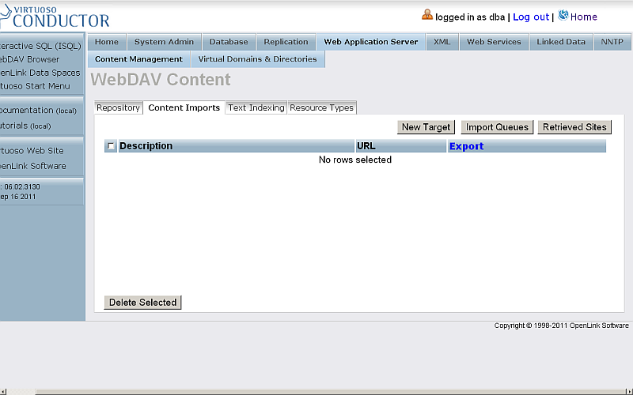Click the Delete Selected button
The height and width of the screenshot is (395, 633).
(142, 303)
